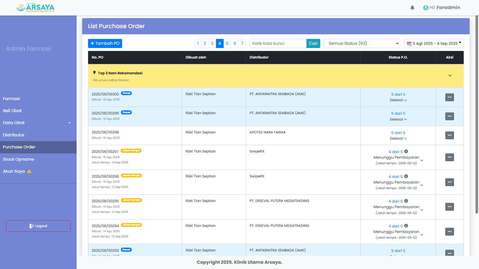
Task: Expand the Data Obat sidebar submenu
Action: pyautogui.click(x=69, y=123)
